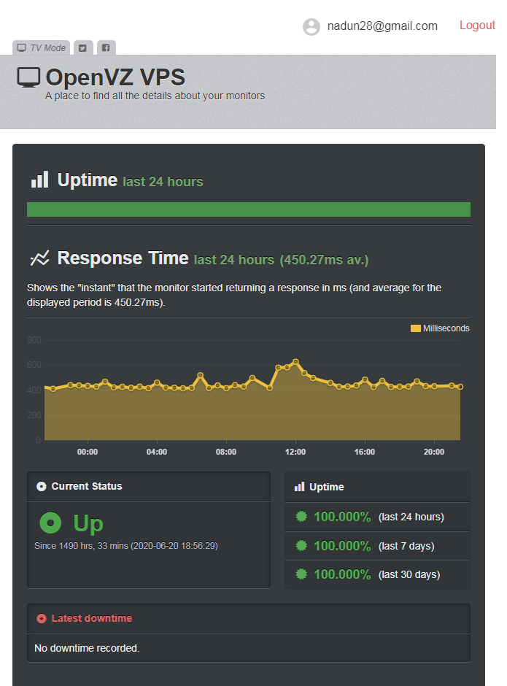Click the line chart icon beside Response Time
This screenshot has width=507, height=686.
[39, 258]
